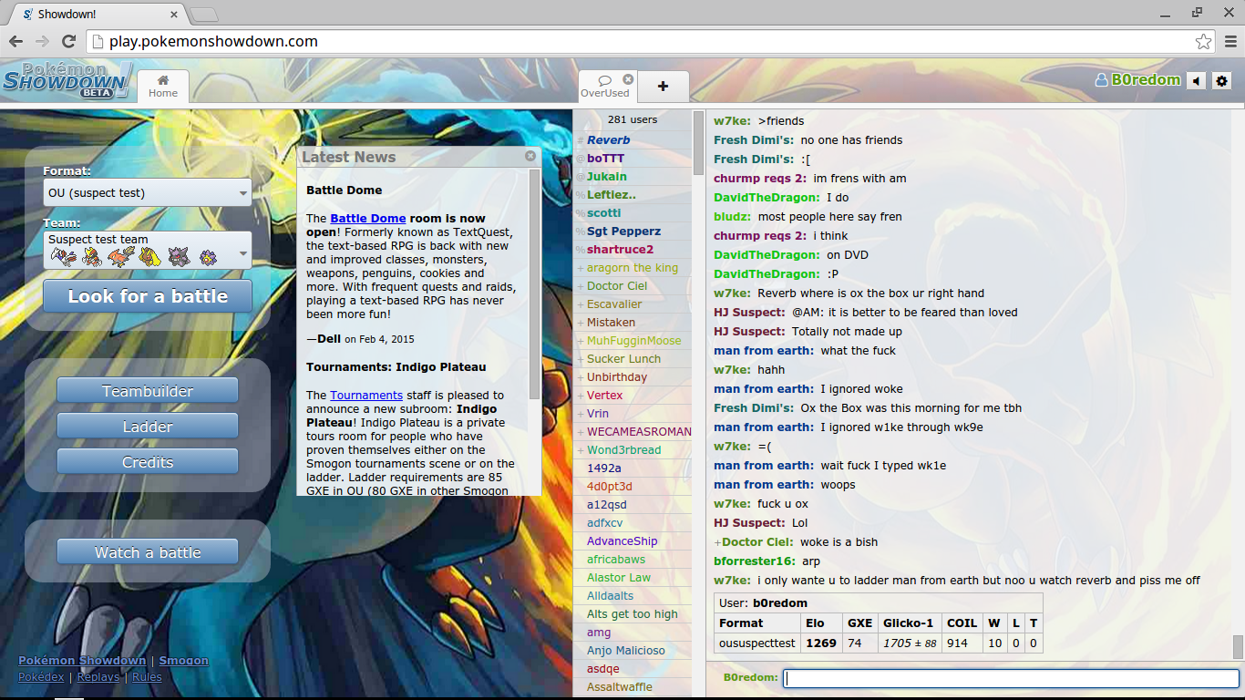Open the settings gear options
The width and height of the screenshot is (1245, 700).
pos(1221,81)
